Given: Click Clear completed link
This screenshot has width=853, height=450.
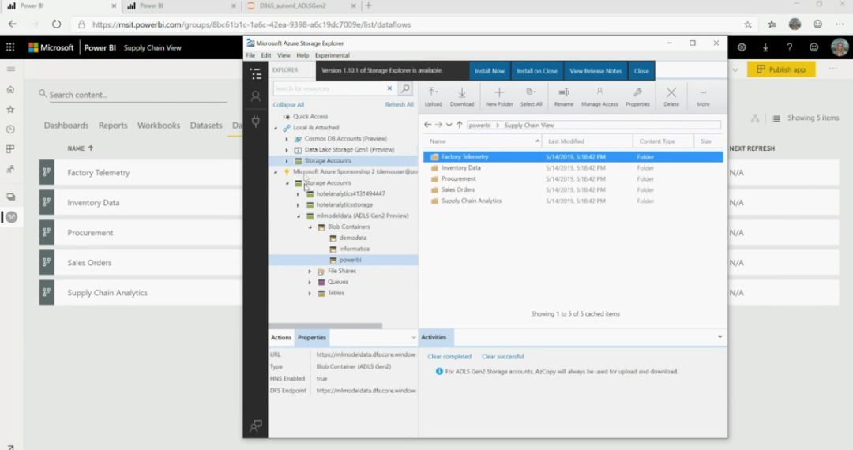Looking at the screenshot, I should tap(449, 357).
